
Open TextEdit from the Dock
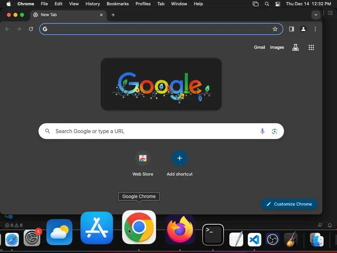[236, 239]
